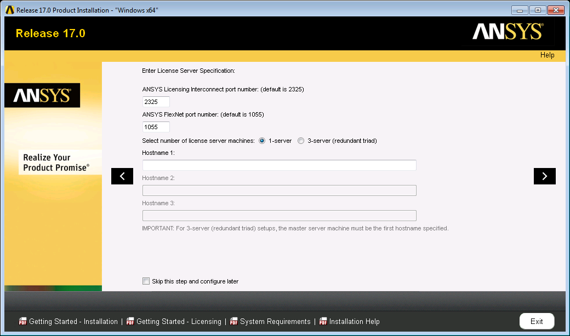Click PDF icon beside Getting Started - Installation

tap(22, 321)
